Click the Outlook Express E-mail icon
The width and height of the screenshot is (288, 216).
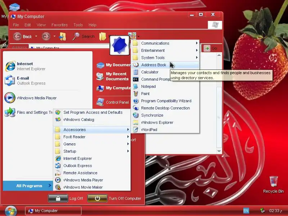(x=10, y=80)
